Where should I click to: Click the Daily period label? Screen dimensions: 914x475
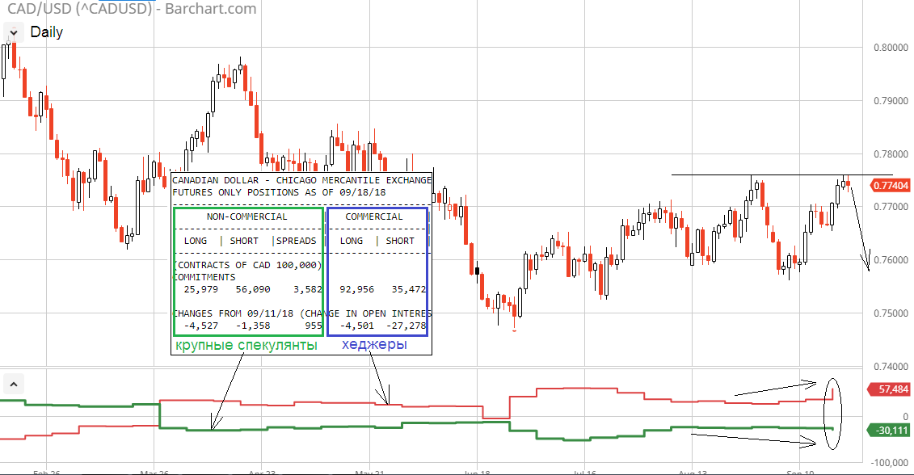click(46, 32)
